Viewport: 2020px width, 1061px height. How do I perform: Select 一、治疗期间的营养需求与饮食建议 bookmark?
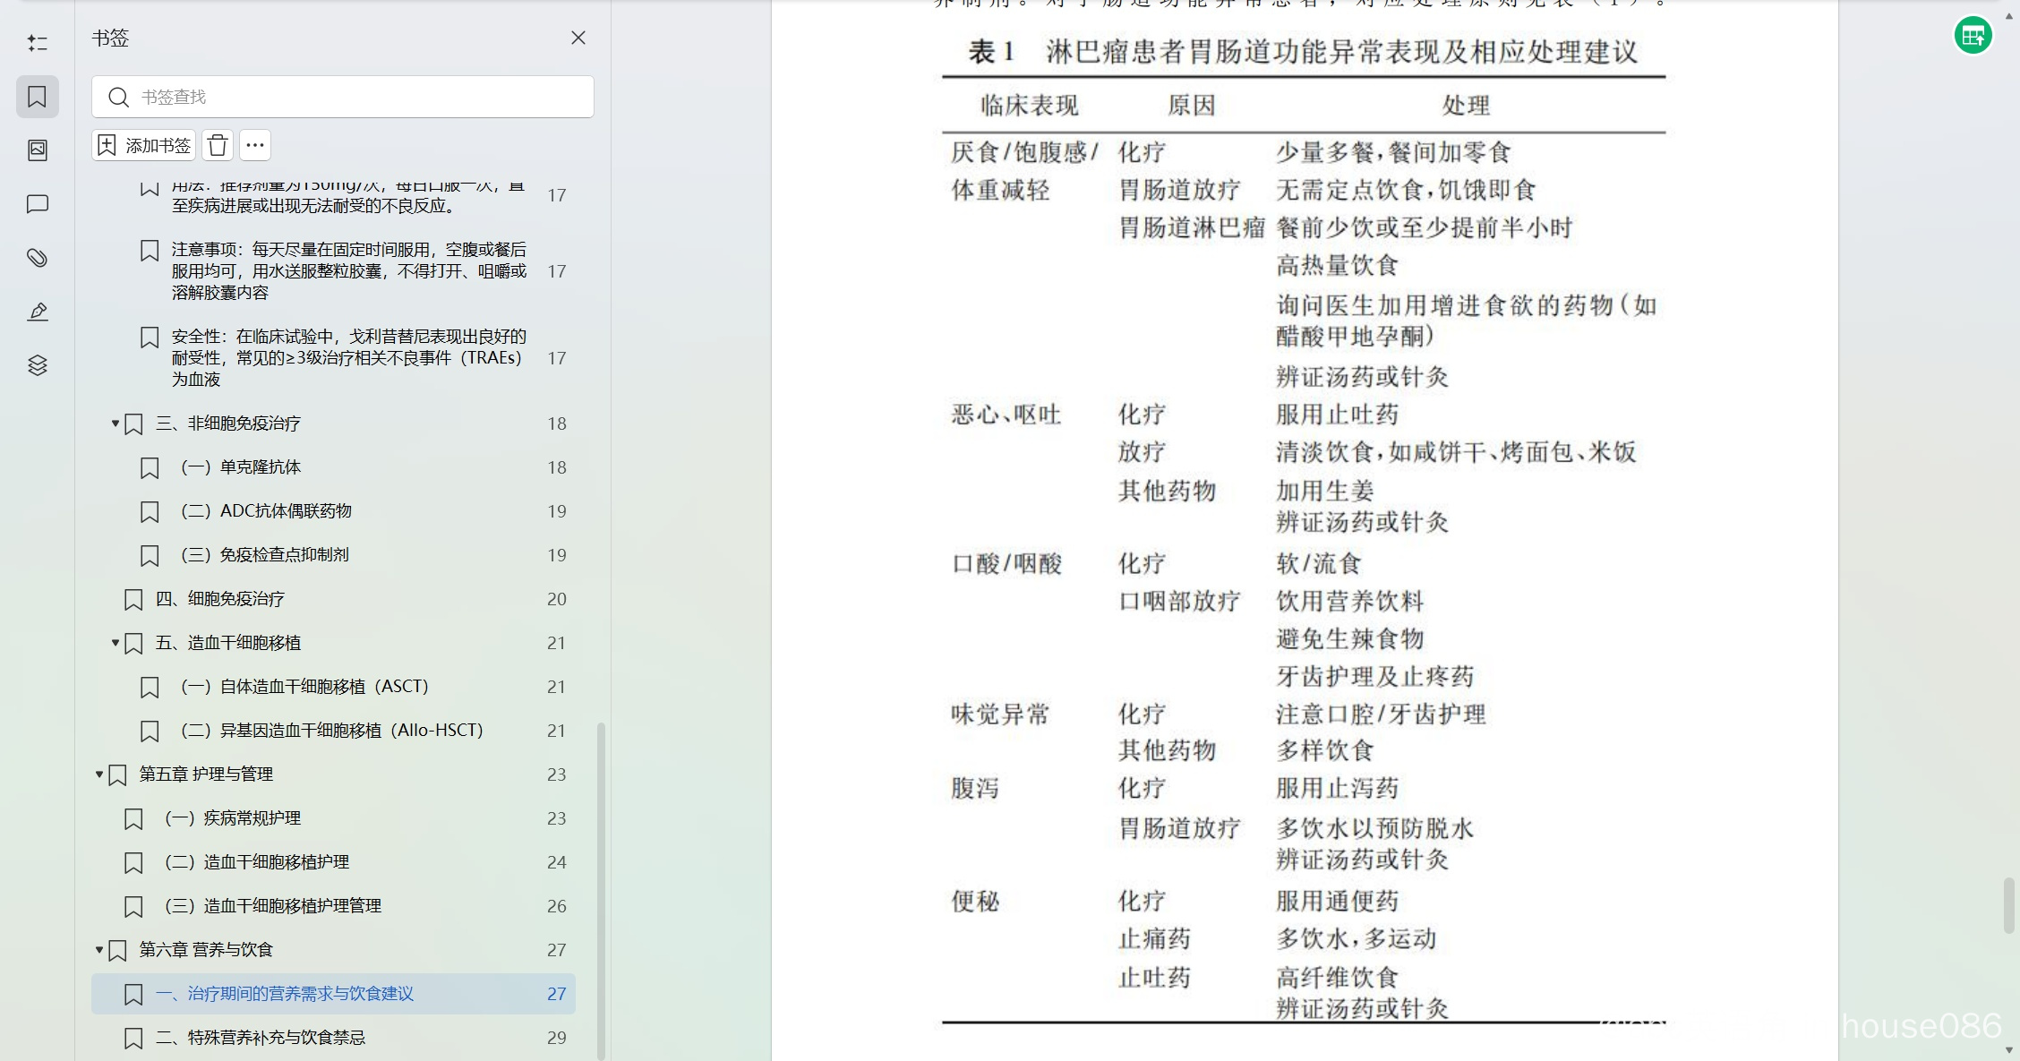click(333, 994)
